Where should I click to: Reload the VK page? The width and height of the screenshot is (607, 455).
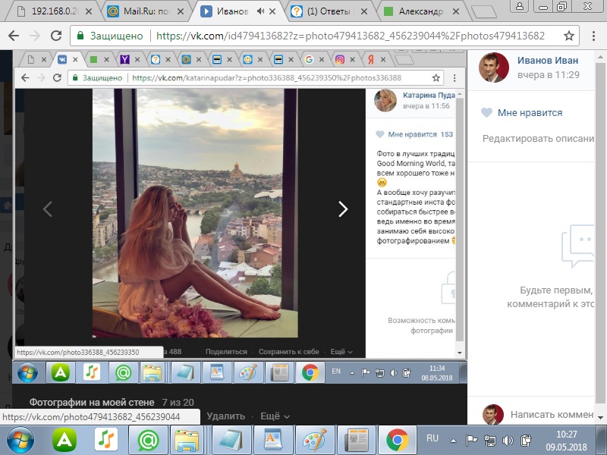(56, 36)
